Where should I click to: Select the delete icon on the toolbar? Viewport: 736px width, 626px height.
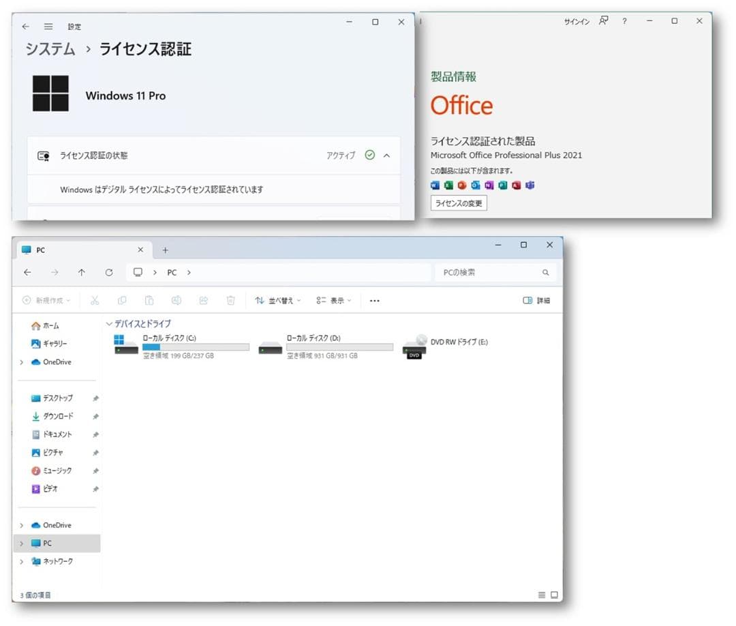pos(231,300)
